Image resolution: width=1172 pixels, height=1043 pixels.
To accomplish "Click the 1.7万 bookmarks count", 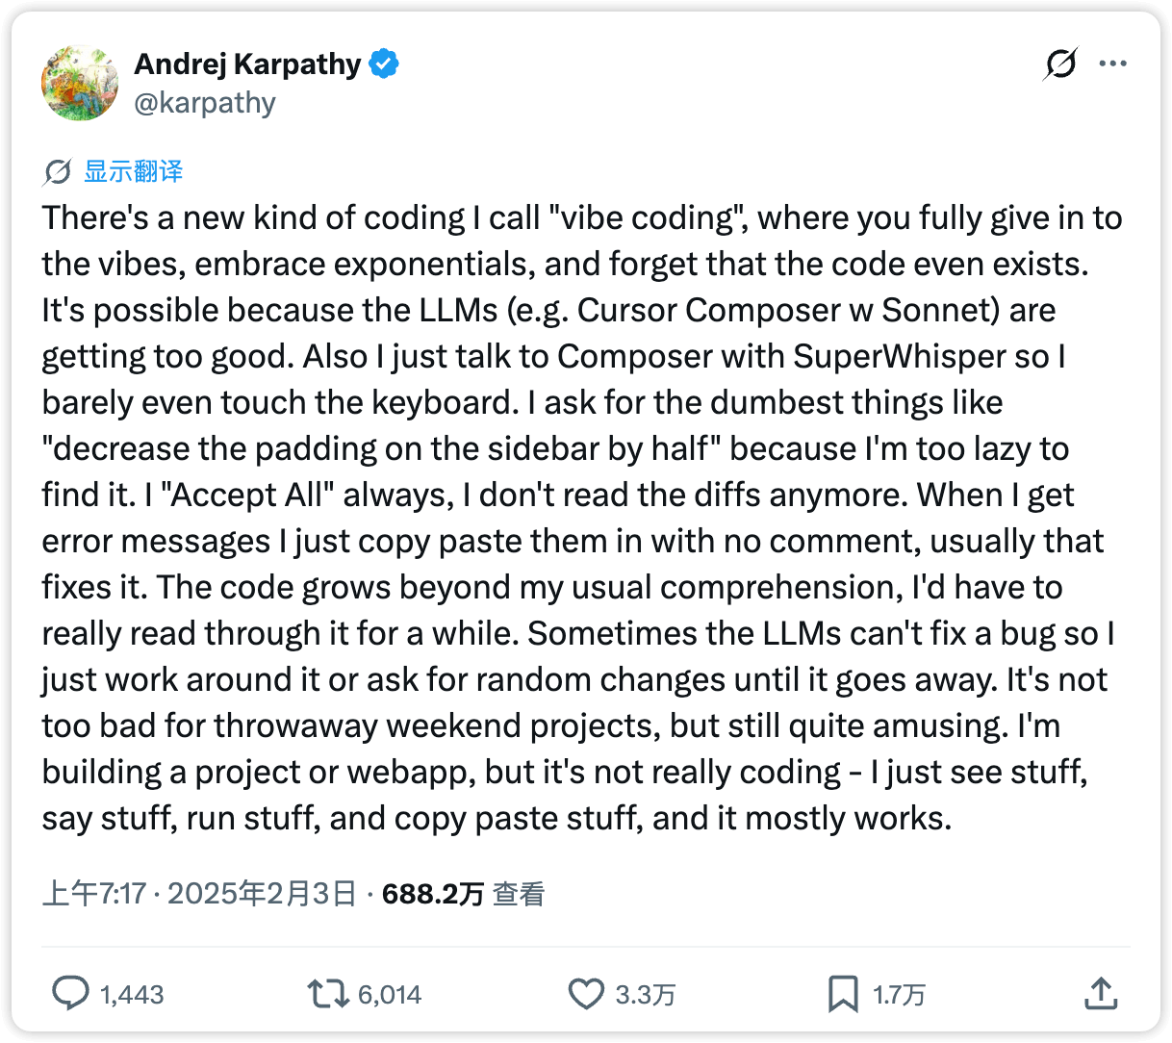I will tap(899, 995).
